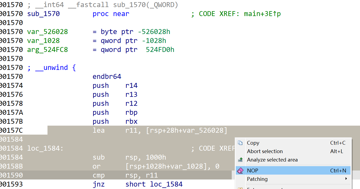This screenshot has height=189, width=360.
Task: Click the arg_524FC8 argument definition
Action: pos(47,49)
